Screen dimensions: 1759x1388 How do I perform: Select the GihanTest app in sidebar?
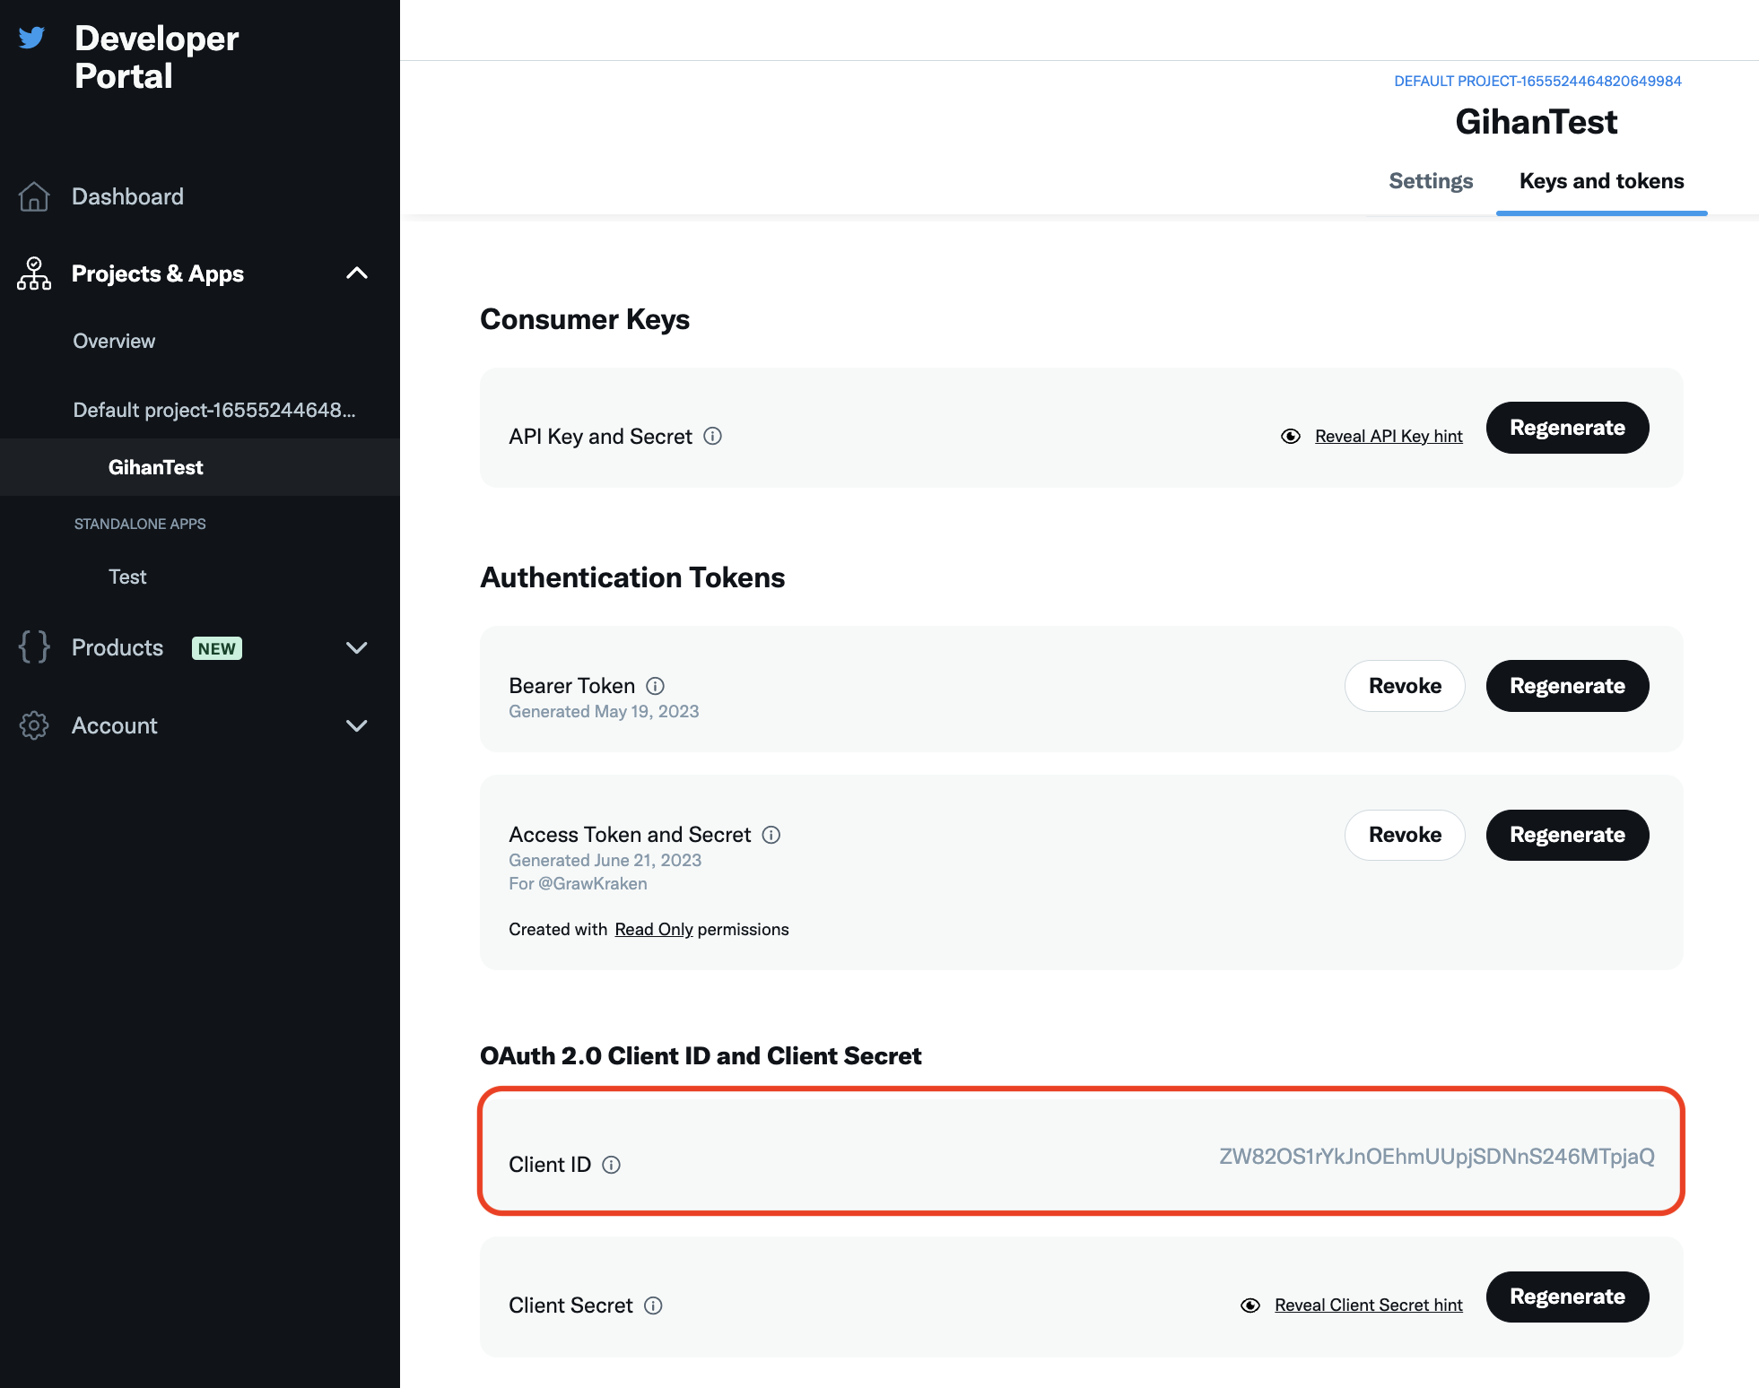point(156,467)
